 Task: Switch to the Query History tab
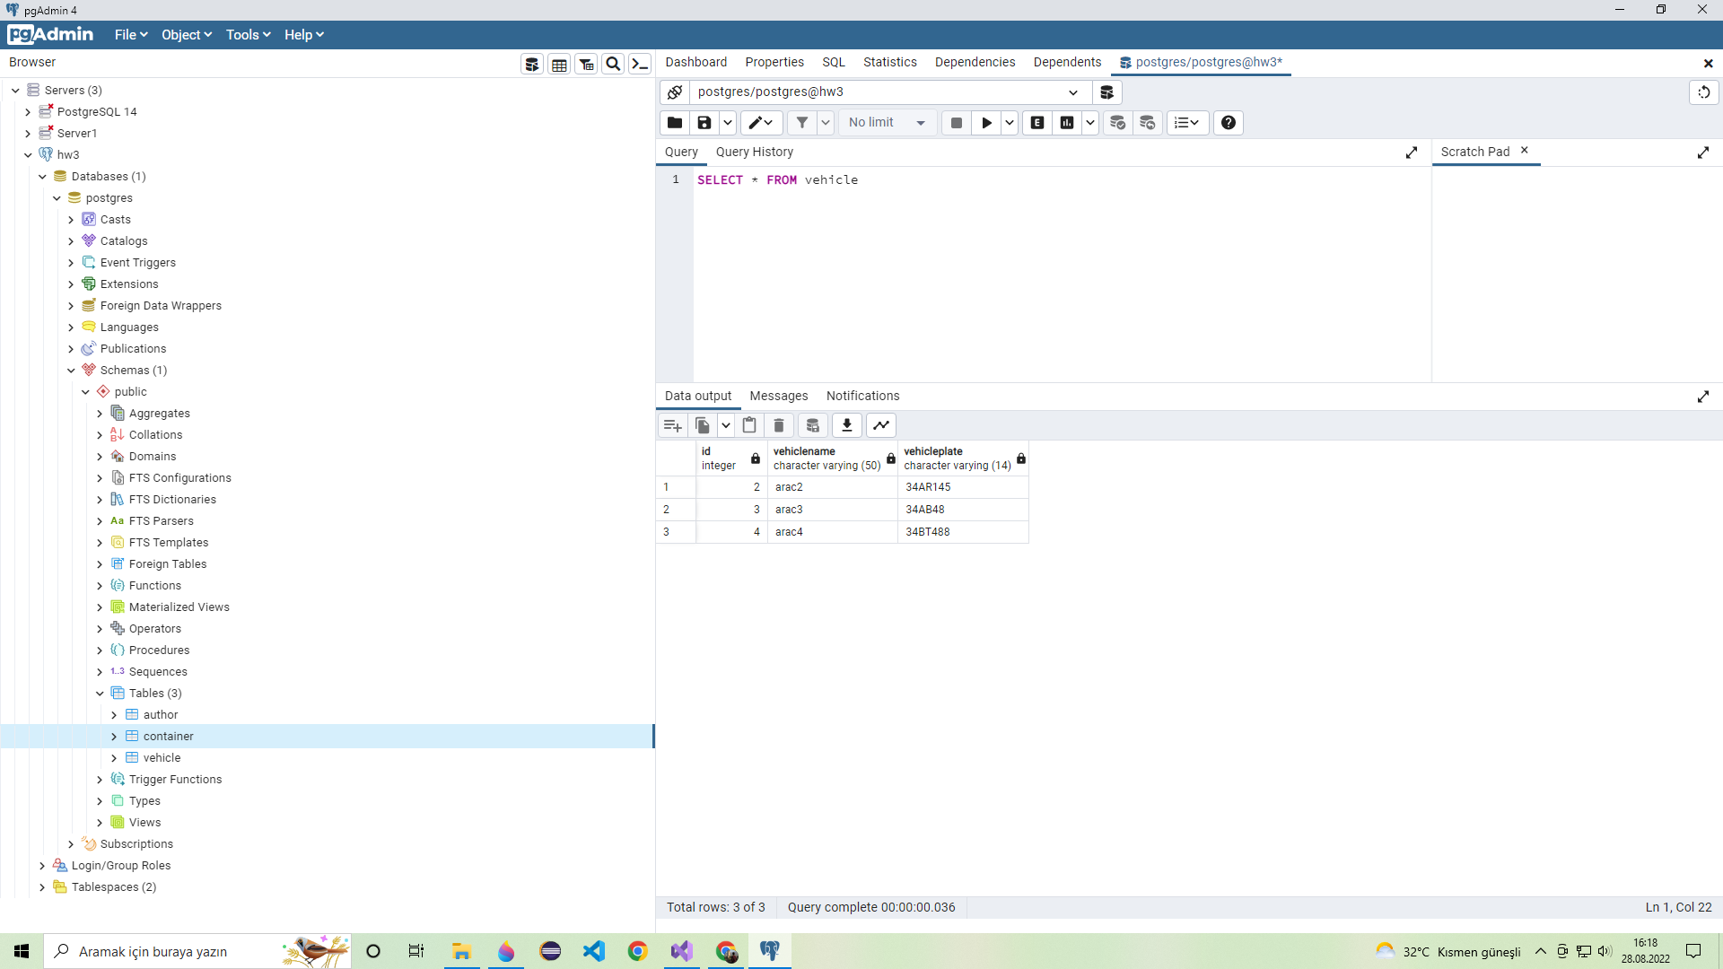click(754, 152)
